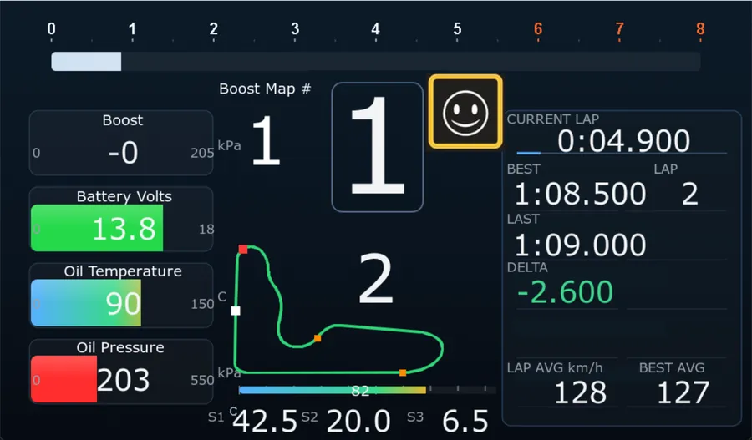Click the orange marker mid-track on map
This screenshot has width=752, height=440.
(318, 338)
